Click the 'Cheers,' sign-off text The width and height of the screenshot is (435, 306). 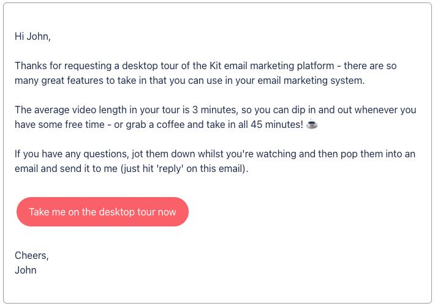click(32, 255)
